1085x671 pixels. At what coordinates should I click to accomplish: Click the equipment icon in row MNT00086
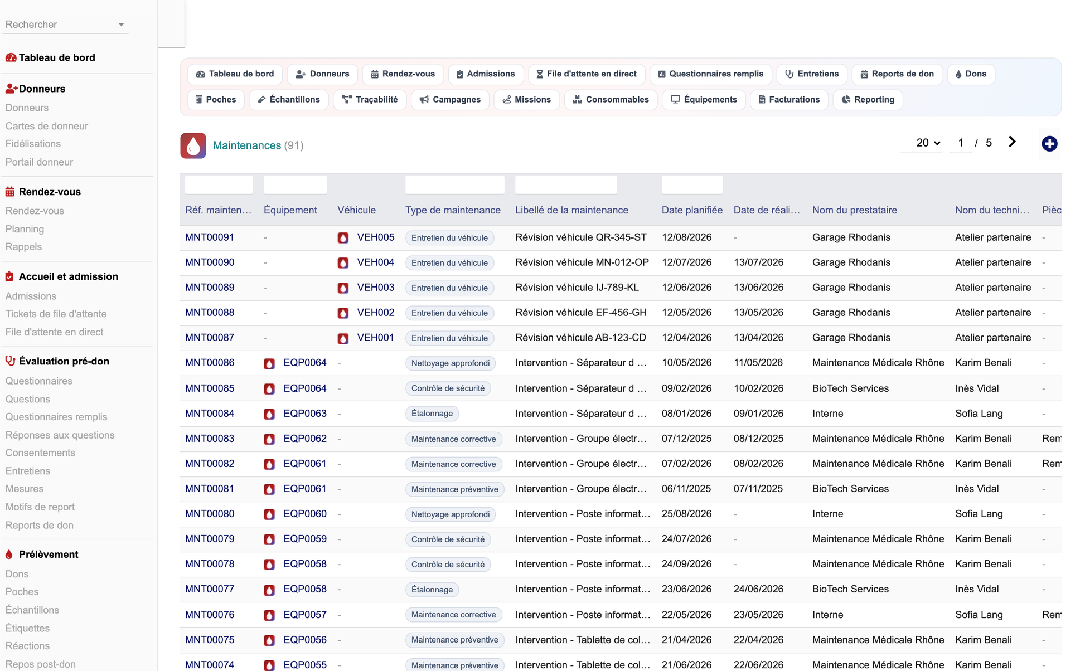pyautogui.click(x=269, y=363)
